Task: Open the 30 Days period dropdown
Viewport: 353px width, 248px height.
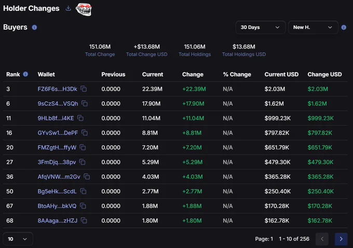Action: (x=261, y=27)
